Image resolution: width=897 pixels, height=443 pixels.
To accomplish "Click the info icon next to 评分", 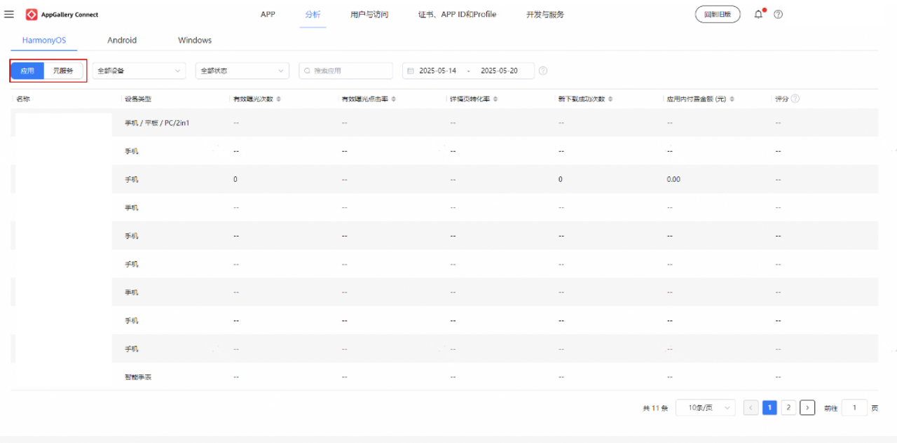I will click(795, 99).
